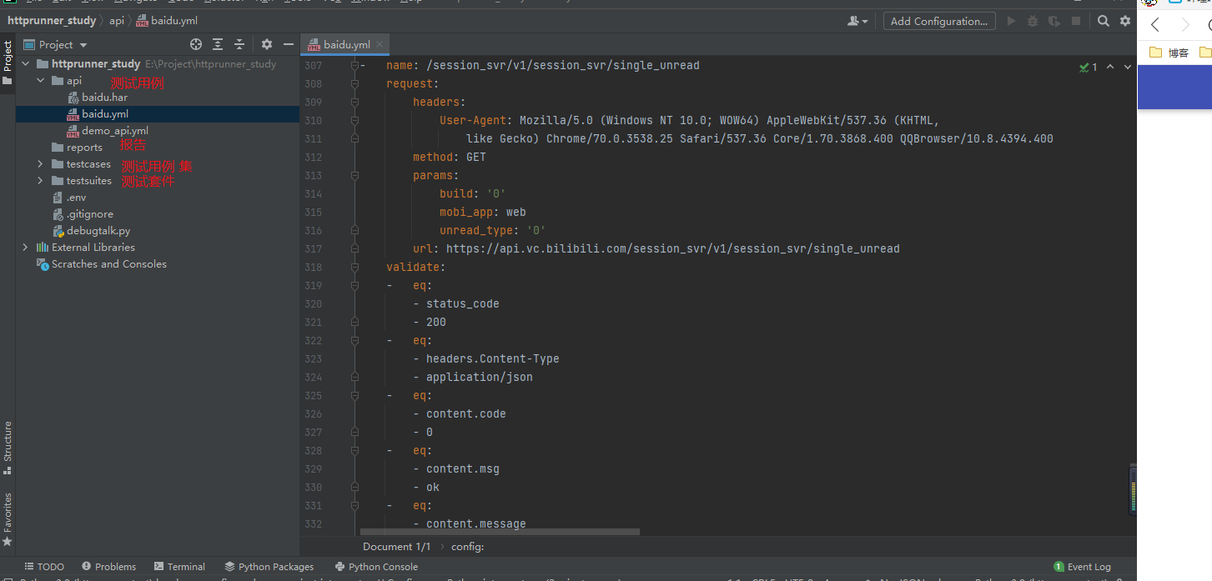Click the Debug bug icon in the toolbar
The image size is (1212, 581).
pos(1033,21)
